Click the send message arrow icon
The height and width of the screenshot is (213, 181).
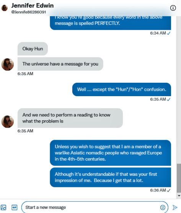click(x=175, y=207)
